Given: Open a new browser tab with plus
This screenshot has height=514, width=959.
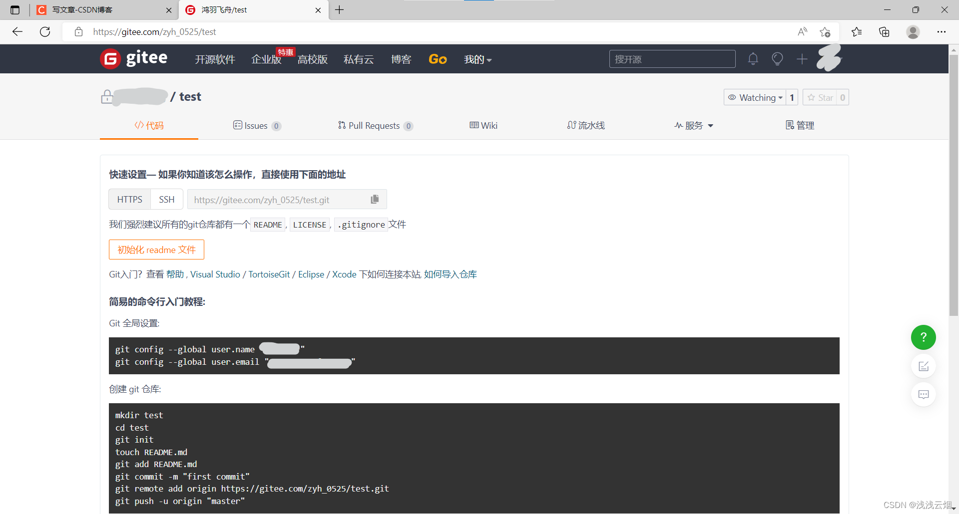Looking at the screenshot, I should (340, 10).
